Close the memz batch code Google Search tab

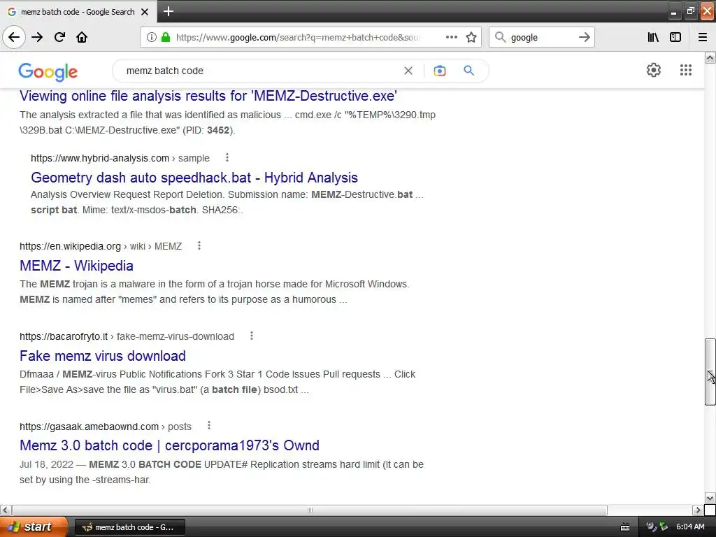[145, 12]
